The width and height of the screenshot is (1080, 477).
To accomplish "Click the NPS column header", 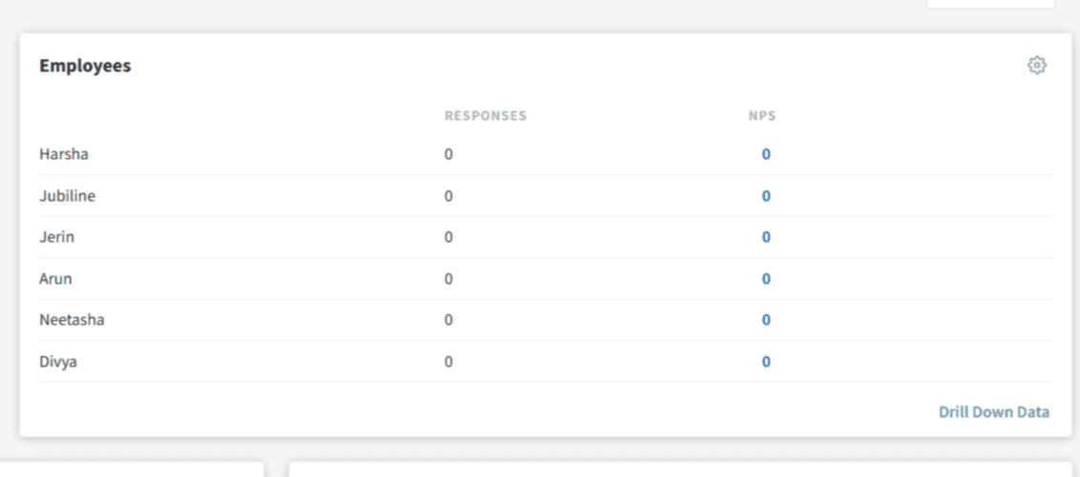I will [x=762, y=116].
